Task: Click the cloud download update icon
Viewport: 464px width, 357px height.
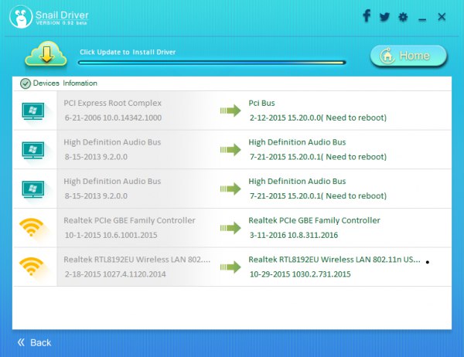Action: (x=46, y=54)
